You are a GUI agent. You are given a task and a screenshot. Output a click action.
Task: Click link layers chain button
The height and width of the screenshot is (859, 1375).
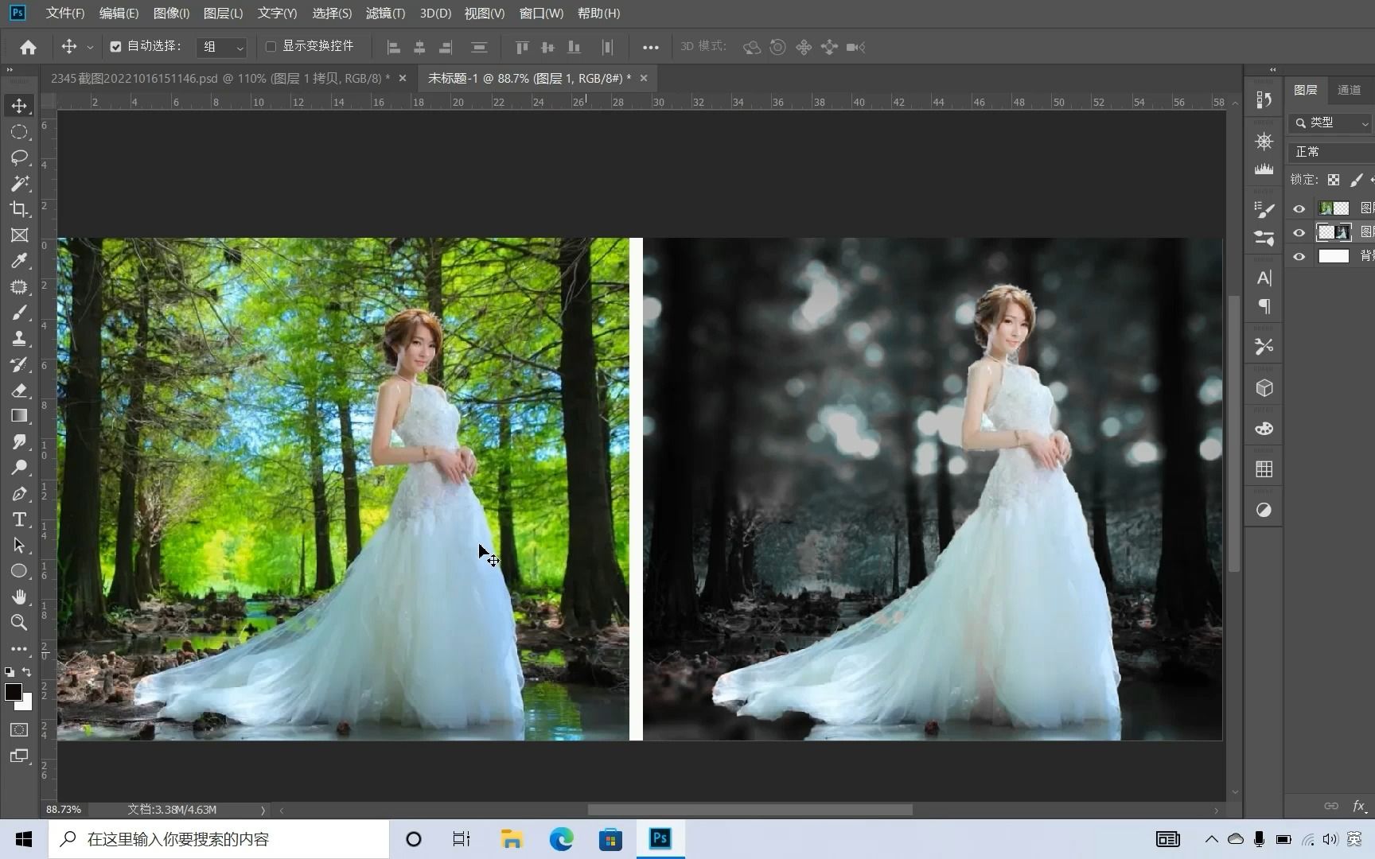1331,806
